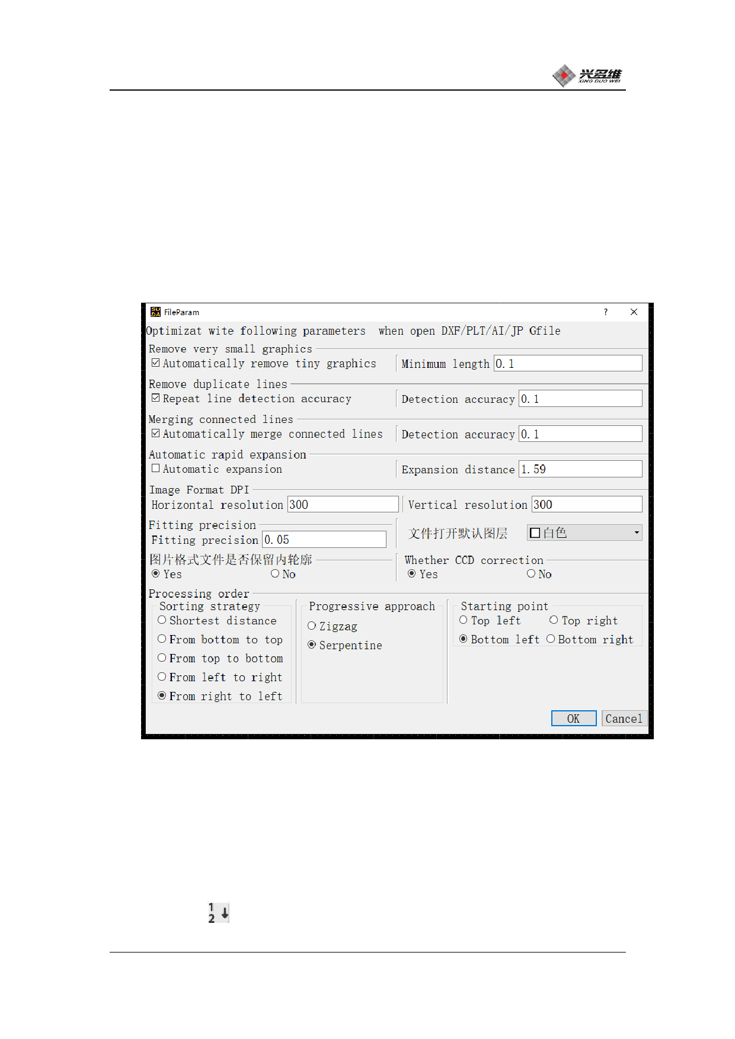
Task: Set CCD correction to No
Action: coord(531,573)
